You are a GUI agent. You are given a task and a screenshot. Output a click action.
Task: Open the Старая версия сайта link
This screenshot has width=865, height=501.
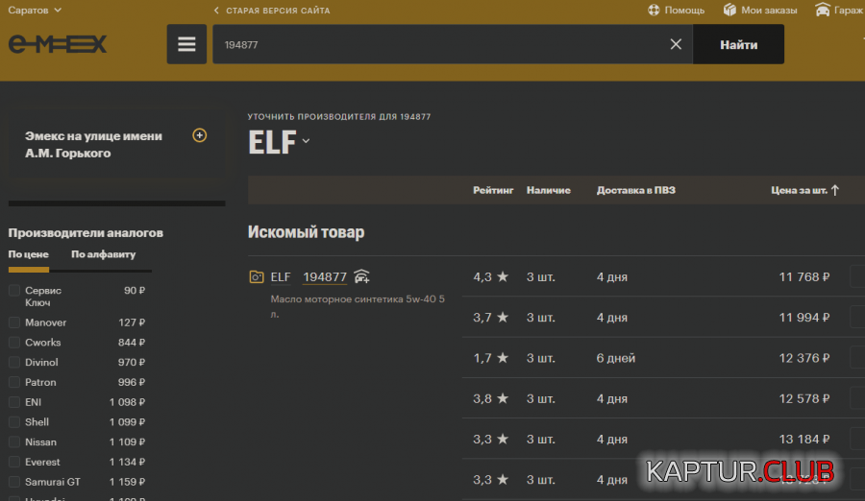278,11
